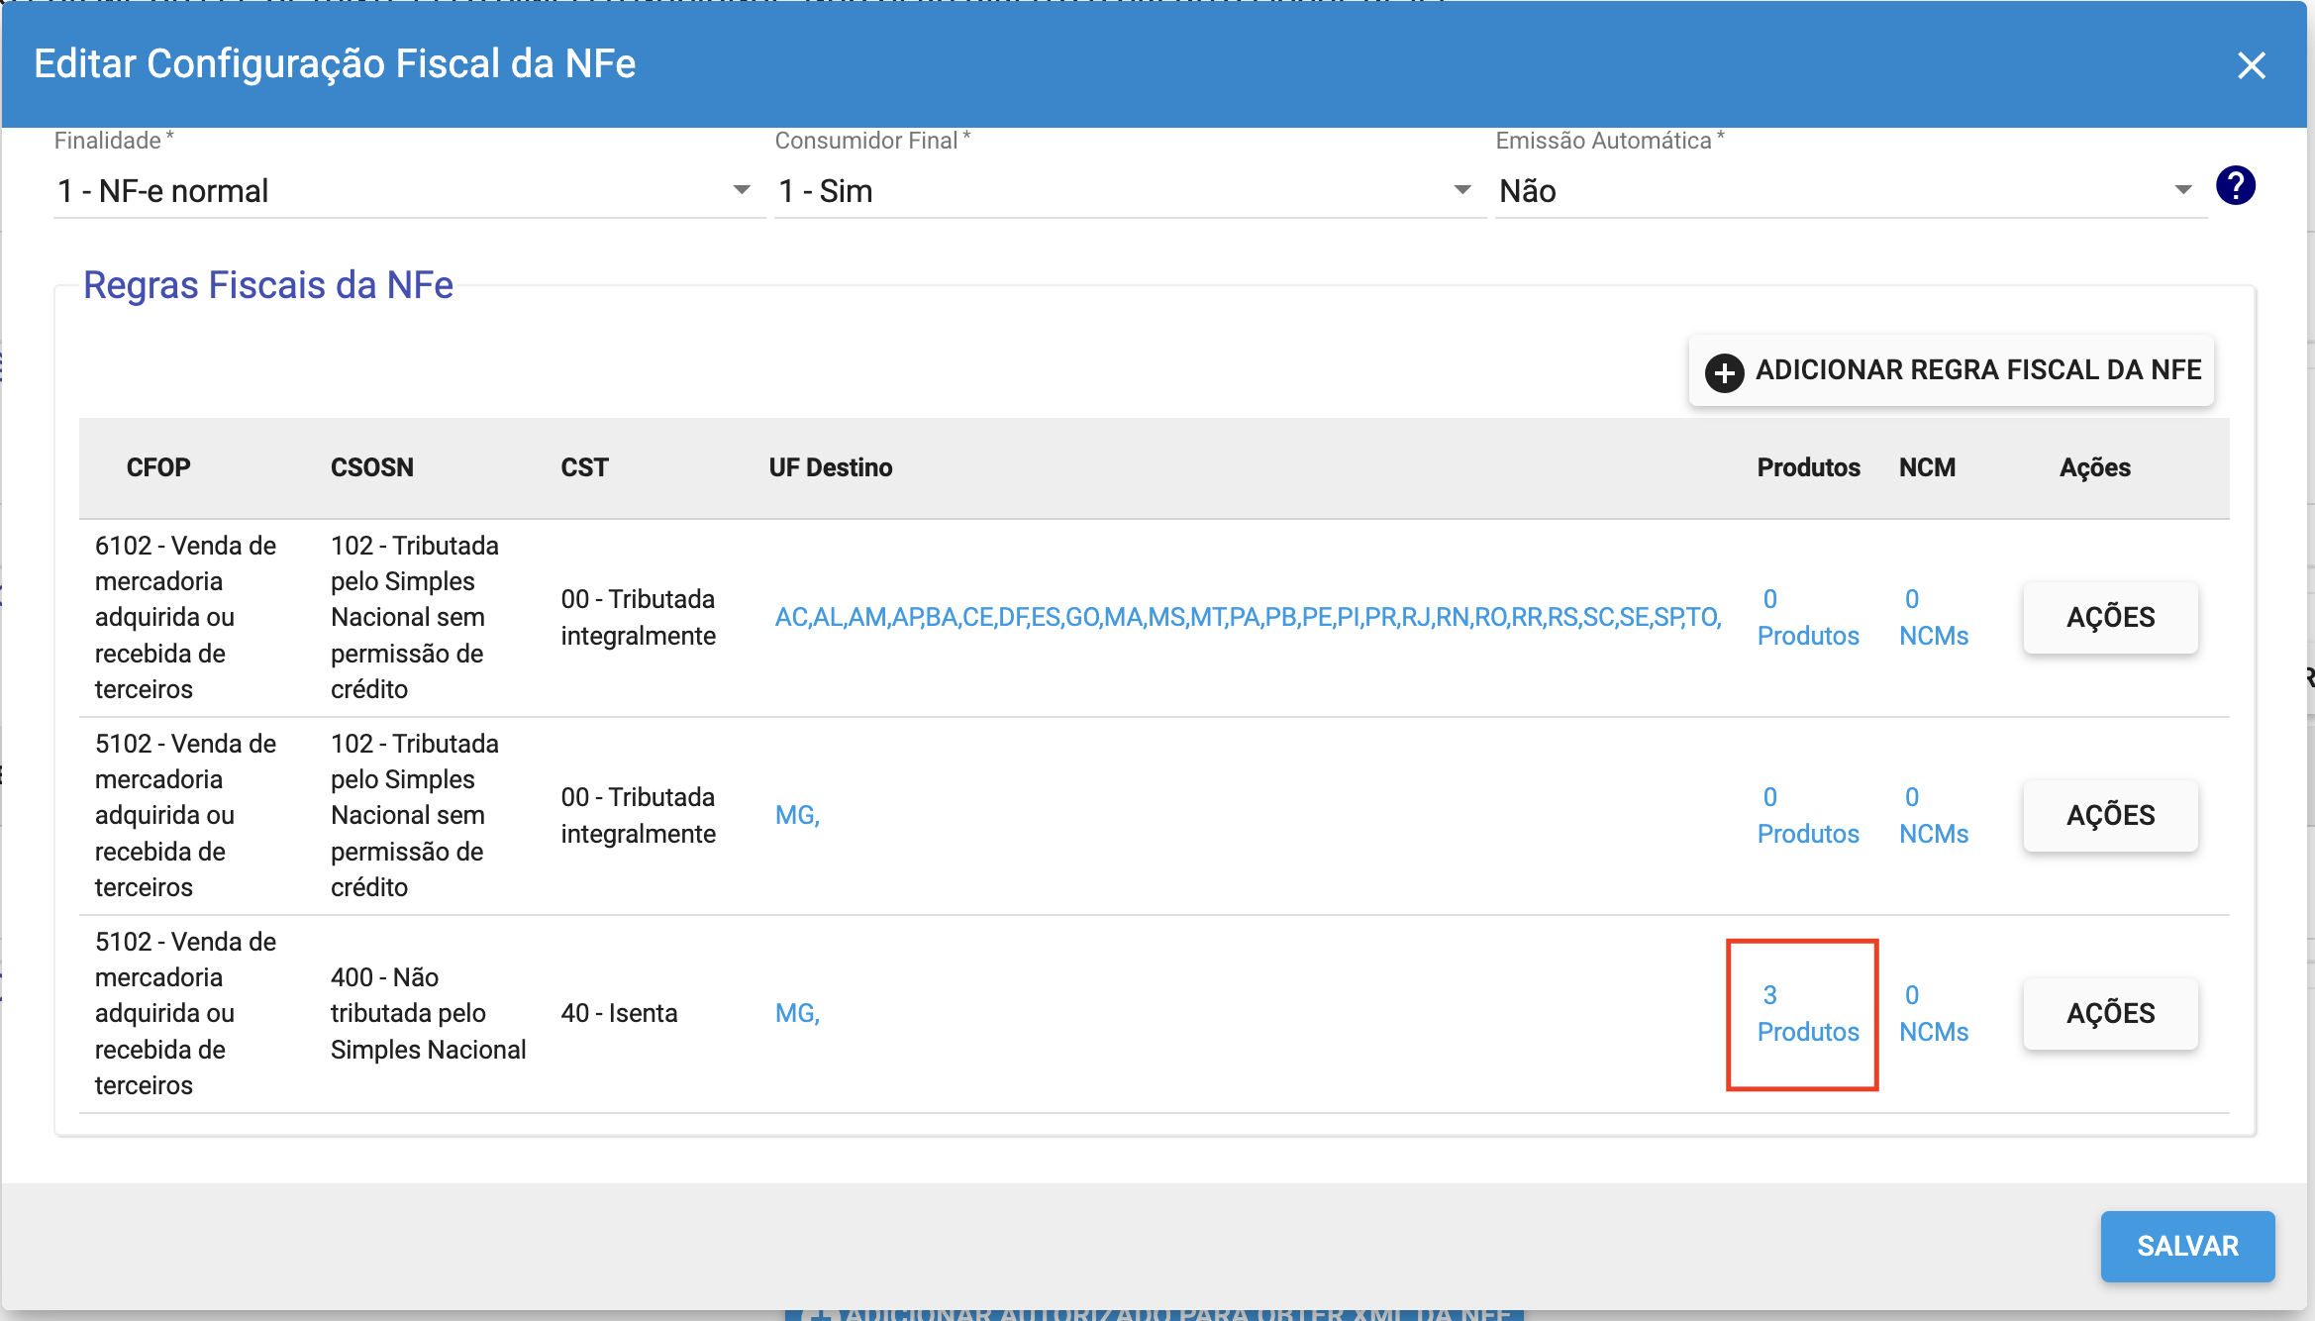Select the 400 - Não tributada CSOSN cell

[x=428, y=1013]
